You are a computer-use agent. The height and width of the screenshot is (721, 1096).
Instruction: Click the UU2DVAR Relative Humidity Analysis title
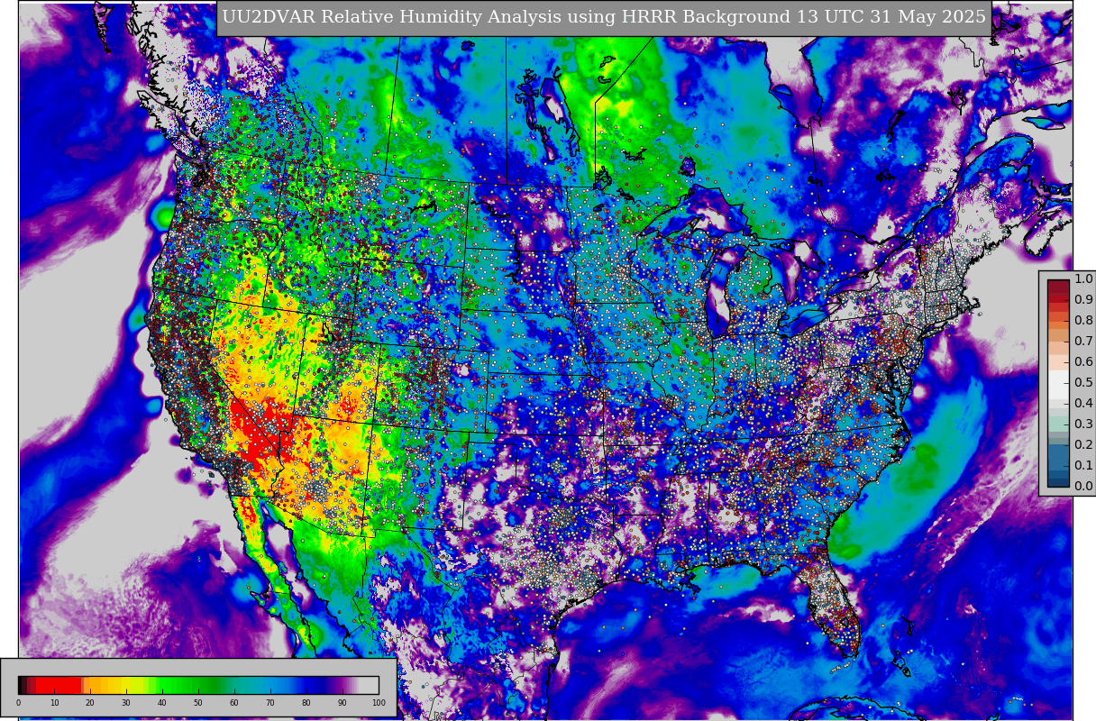pos(604,17)
